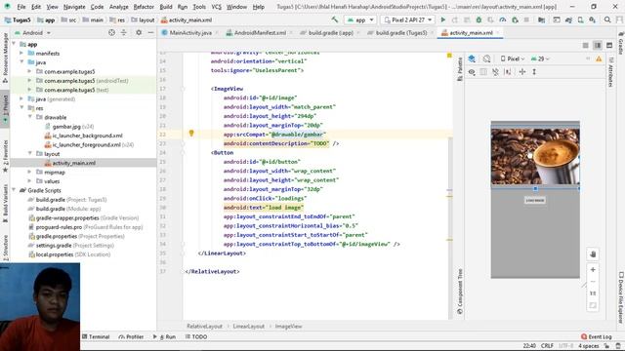Click select opened file target icon
The height and width of the screenshot is (351, 625).
pos(111,32)
